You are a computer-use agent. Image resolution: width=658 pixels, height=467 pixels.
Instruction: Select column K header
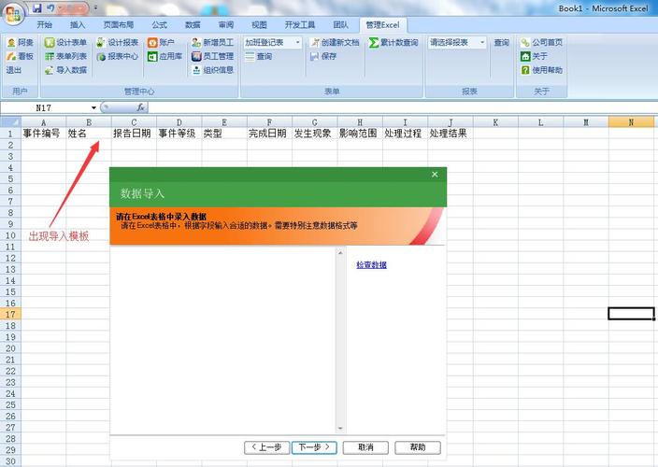[495, 122]
